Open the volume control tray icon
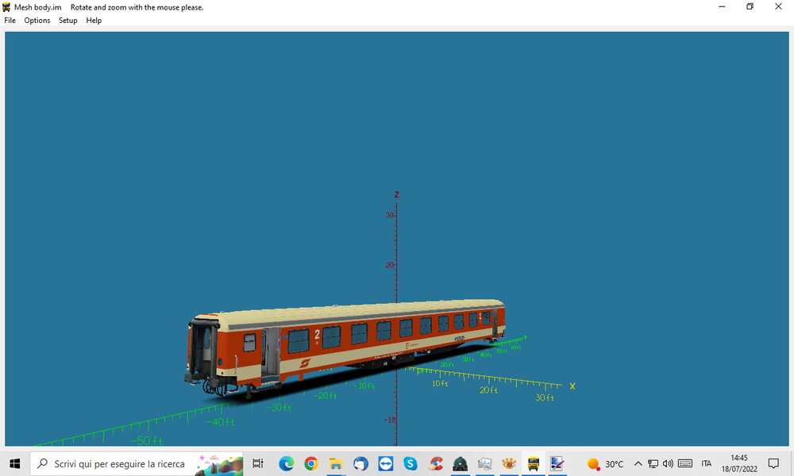This screenshot has height=476, width=794. 668,463
